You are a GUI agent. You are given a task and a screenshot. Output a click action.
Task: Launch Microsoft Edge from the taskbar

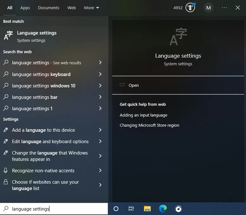click(163, 209)
